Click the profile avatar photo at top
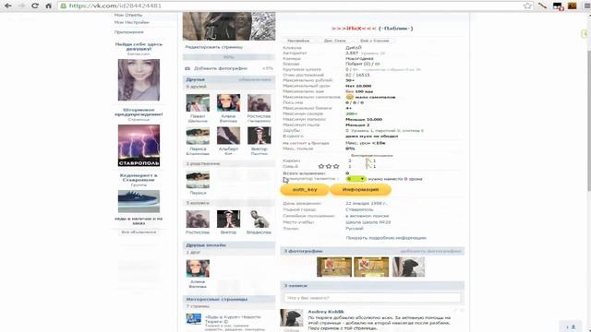 (x=229, y=26)
